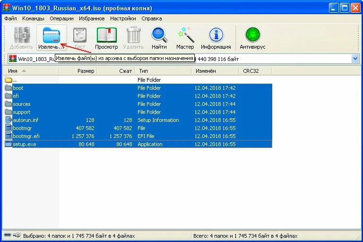Viewport: 363px width, 242px height.
Task: Open the Информация (Info) icon
Action: point(216,35)
